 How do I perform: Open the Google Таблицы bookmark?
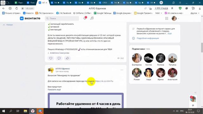click(103, 13)
